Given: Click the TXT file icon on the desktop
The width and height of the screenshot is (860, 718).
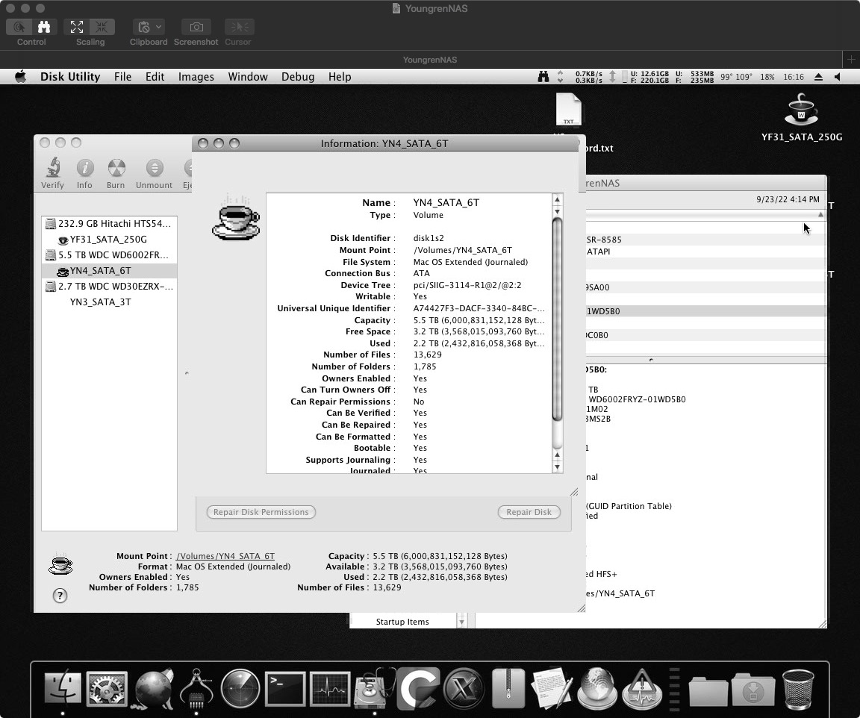Looking at the screenshot, I should [568, 109].
